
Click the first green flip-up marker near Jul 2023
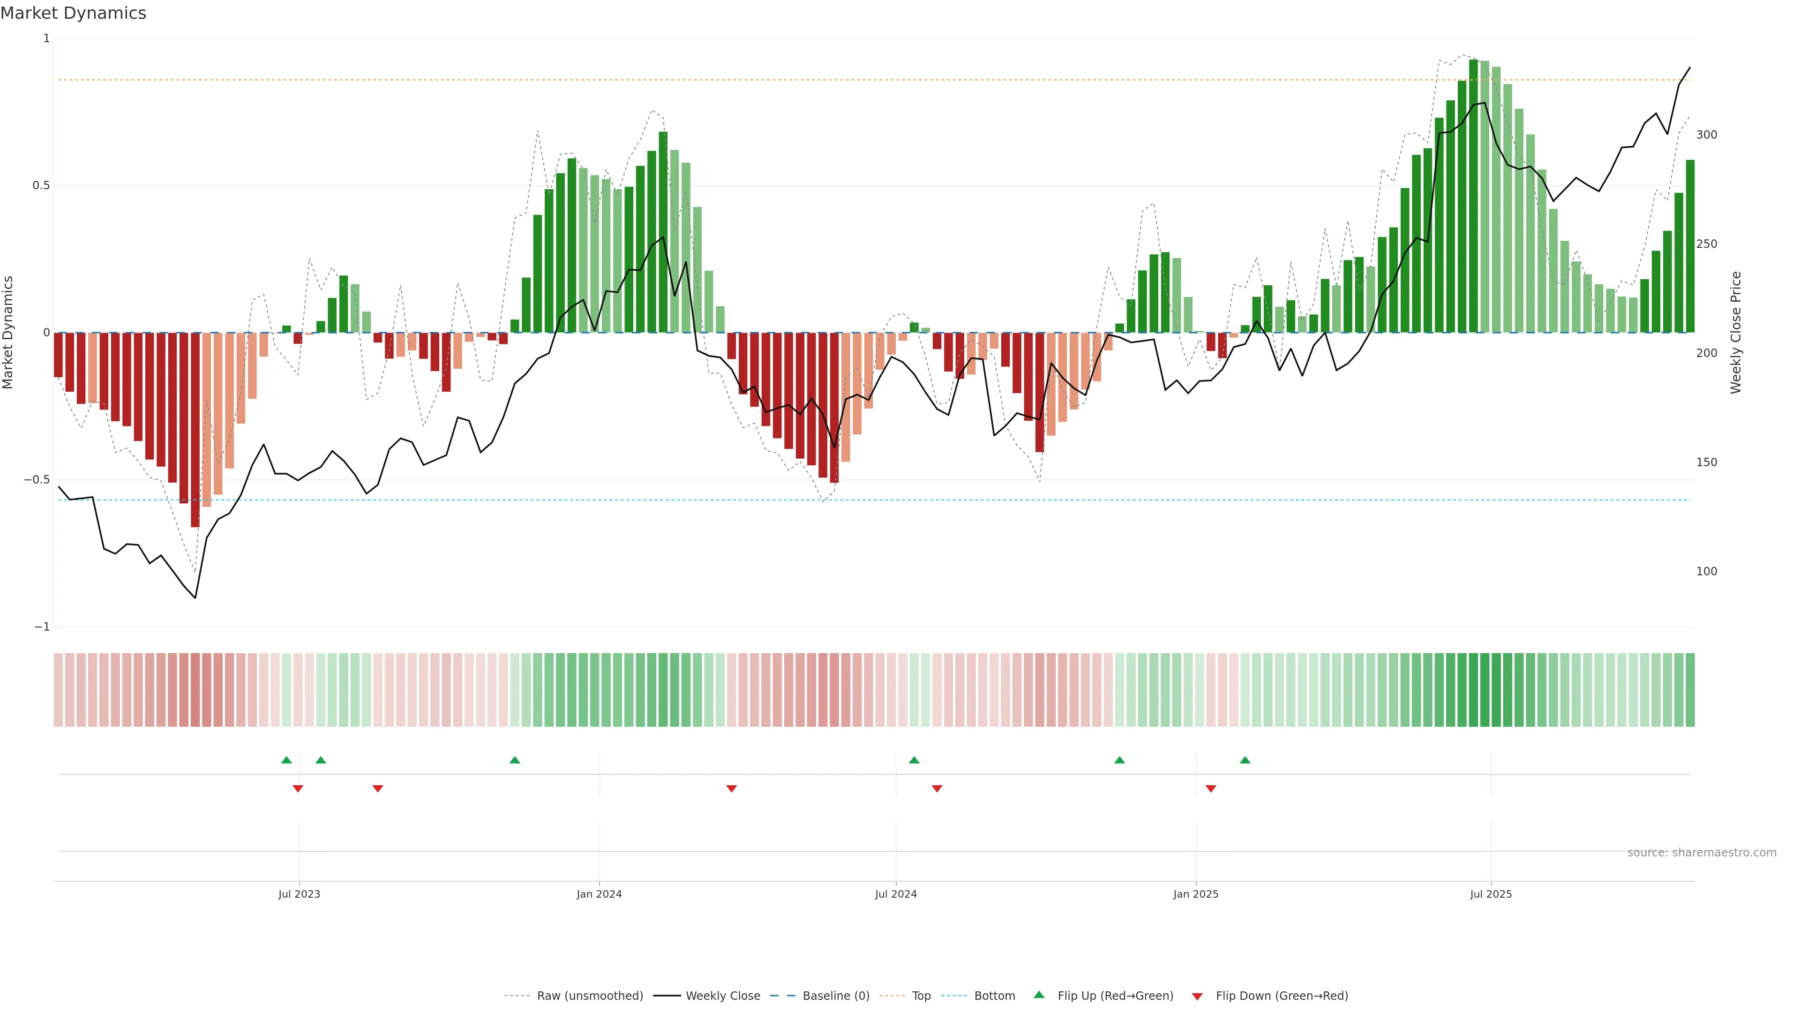click(286, 760)
